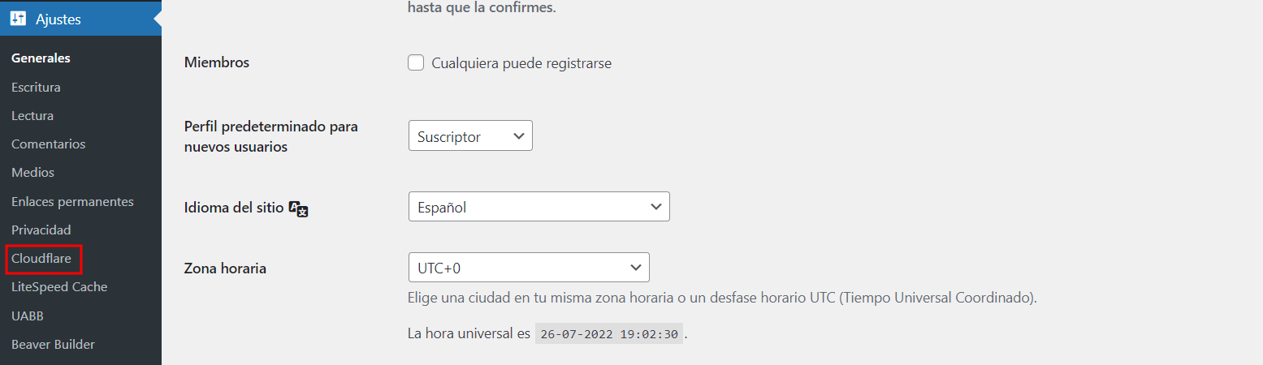Navigate to Comentarios settings
Image resolution: width=1263 pixels, height=365 pixels.
[x=48, y=144]
